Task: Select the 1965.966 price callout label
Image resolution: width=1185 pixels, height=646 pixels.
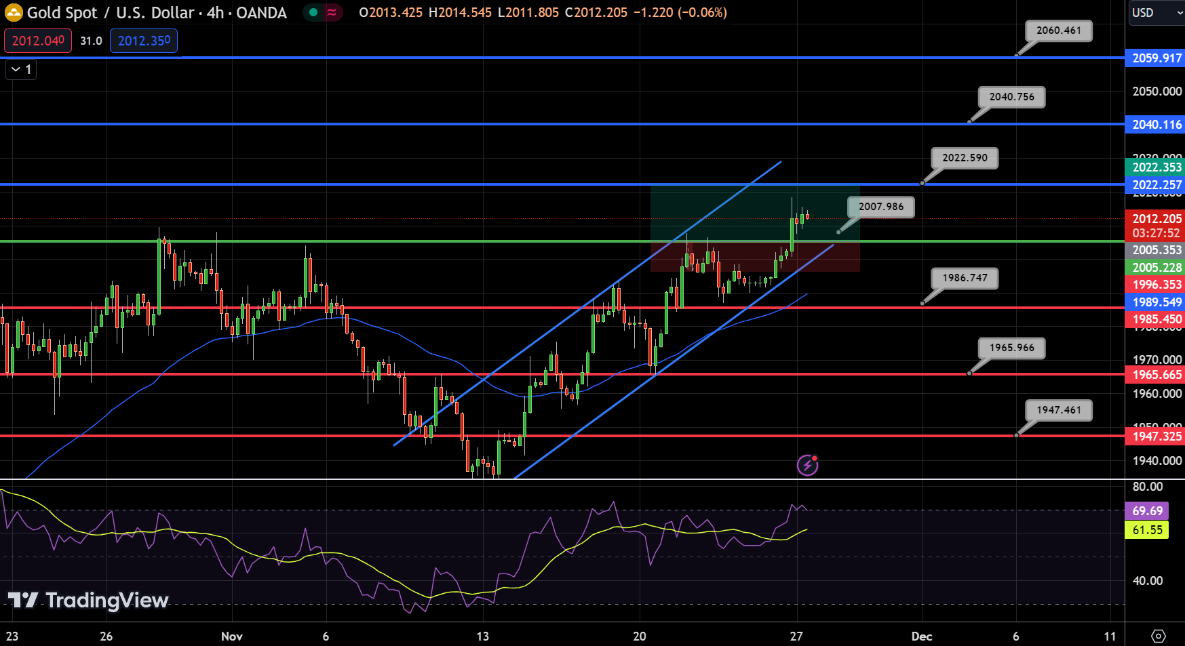Action: coord(1011,348)
